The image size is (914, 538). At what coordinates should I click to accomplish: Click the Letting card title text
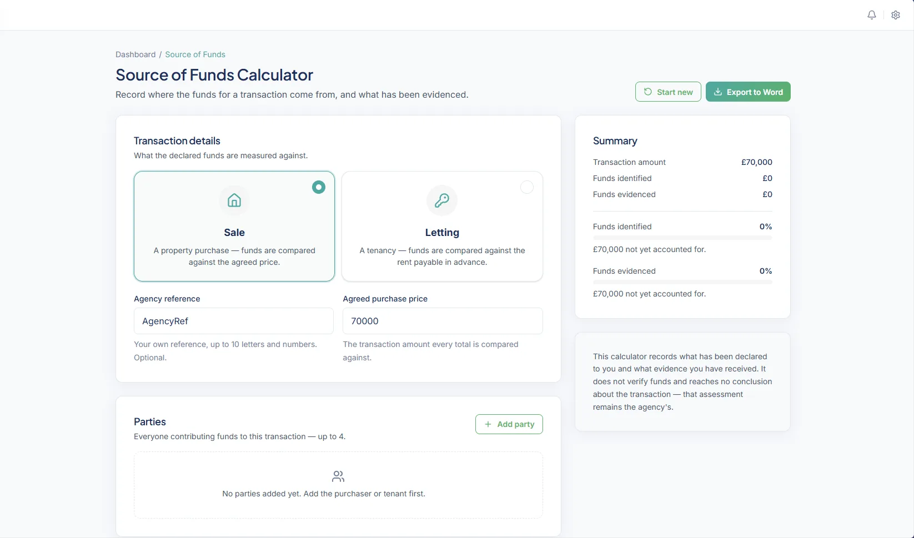(442, 233)
